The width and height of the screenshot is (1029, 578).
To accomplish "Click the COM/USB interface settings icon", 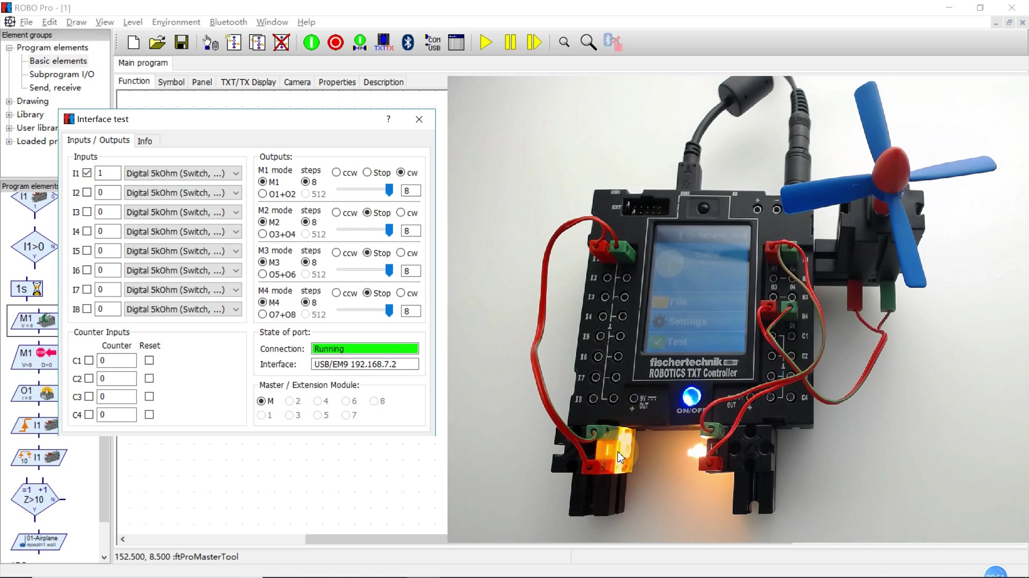I will (x=433, y=42).
